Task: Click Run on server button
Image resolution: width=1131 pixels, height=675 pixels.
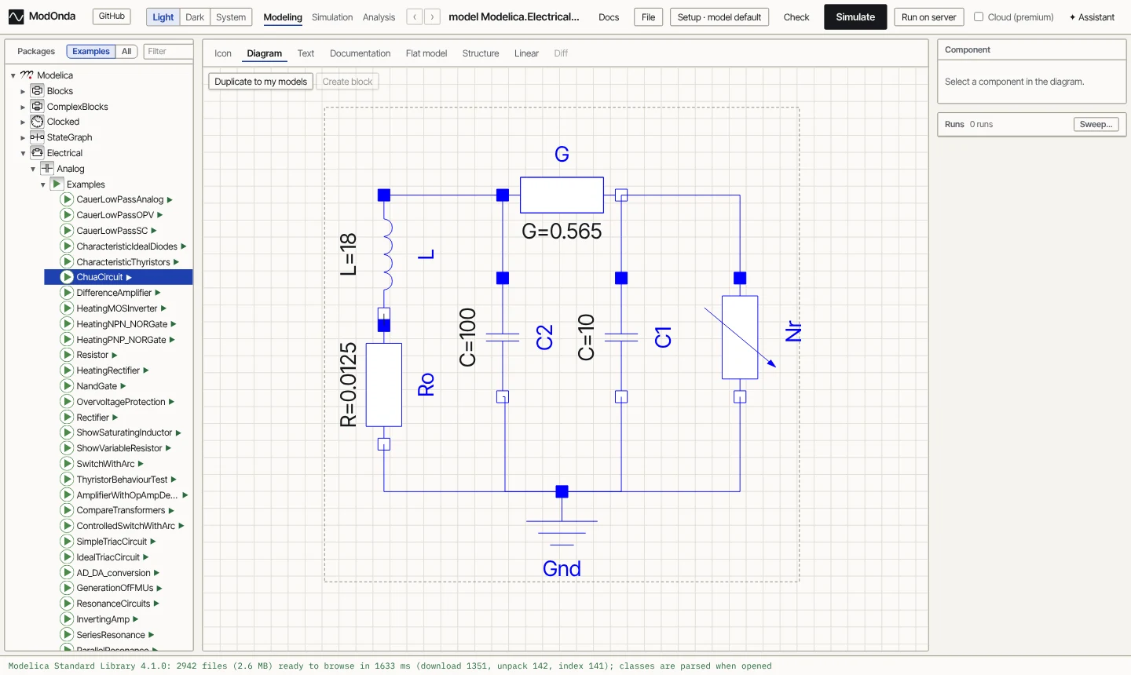Action: (x=928, y=17)
